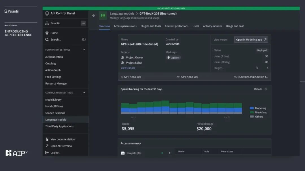Click the Log out icon
305x171 pixels.
coord(47,153)
